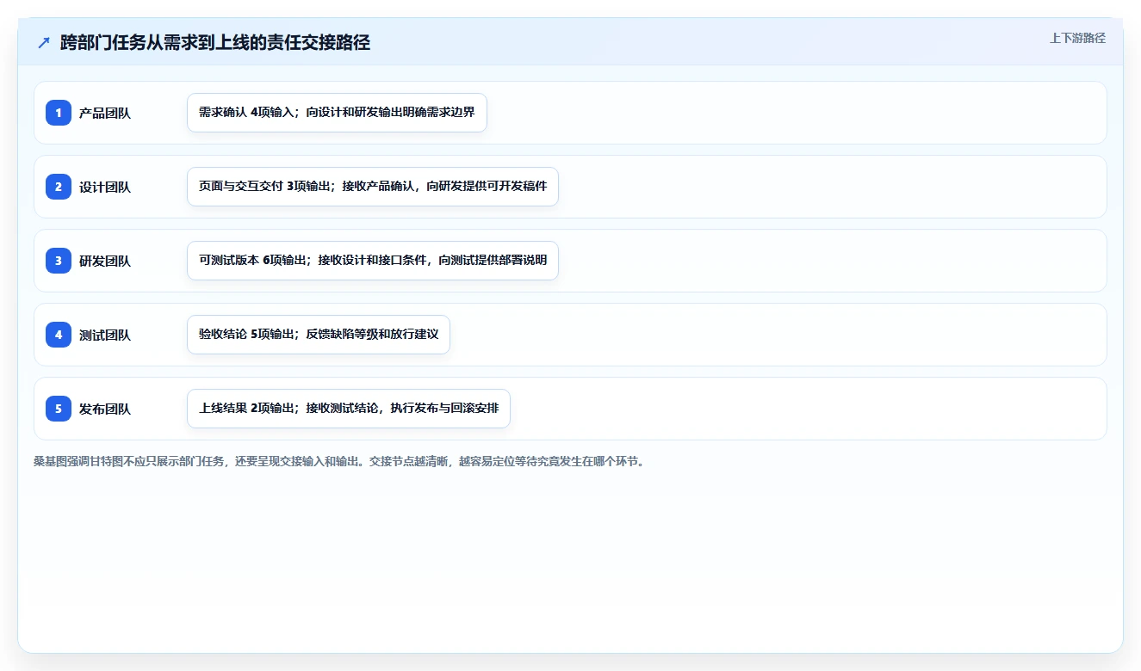
Task: Open the 验收结论 5项输出 chip
Action: click(319, 335)
